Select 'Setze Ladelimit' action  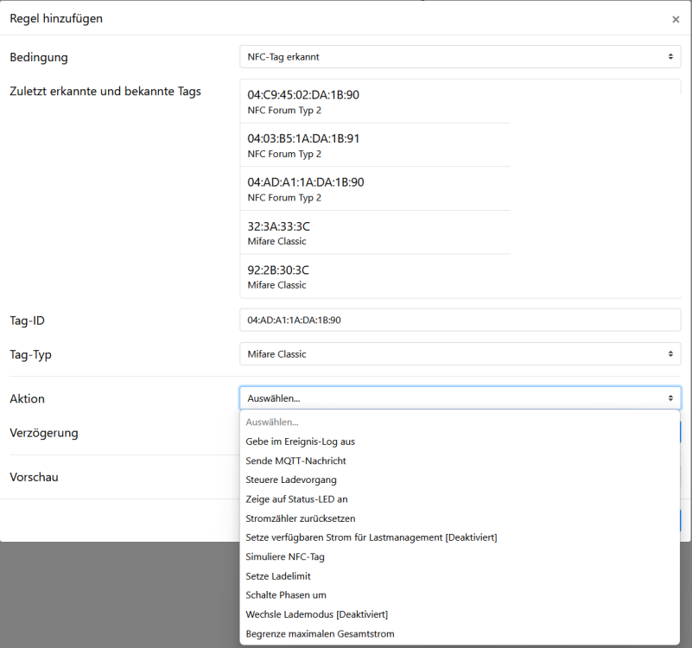tap(278, 576)
